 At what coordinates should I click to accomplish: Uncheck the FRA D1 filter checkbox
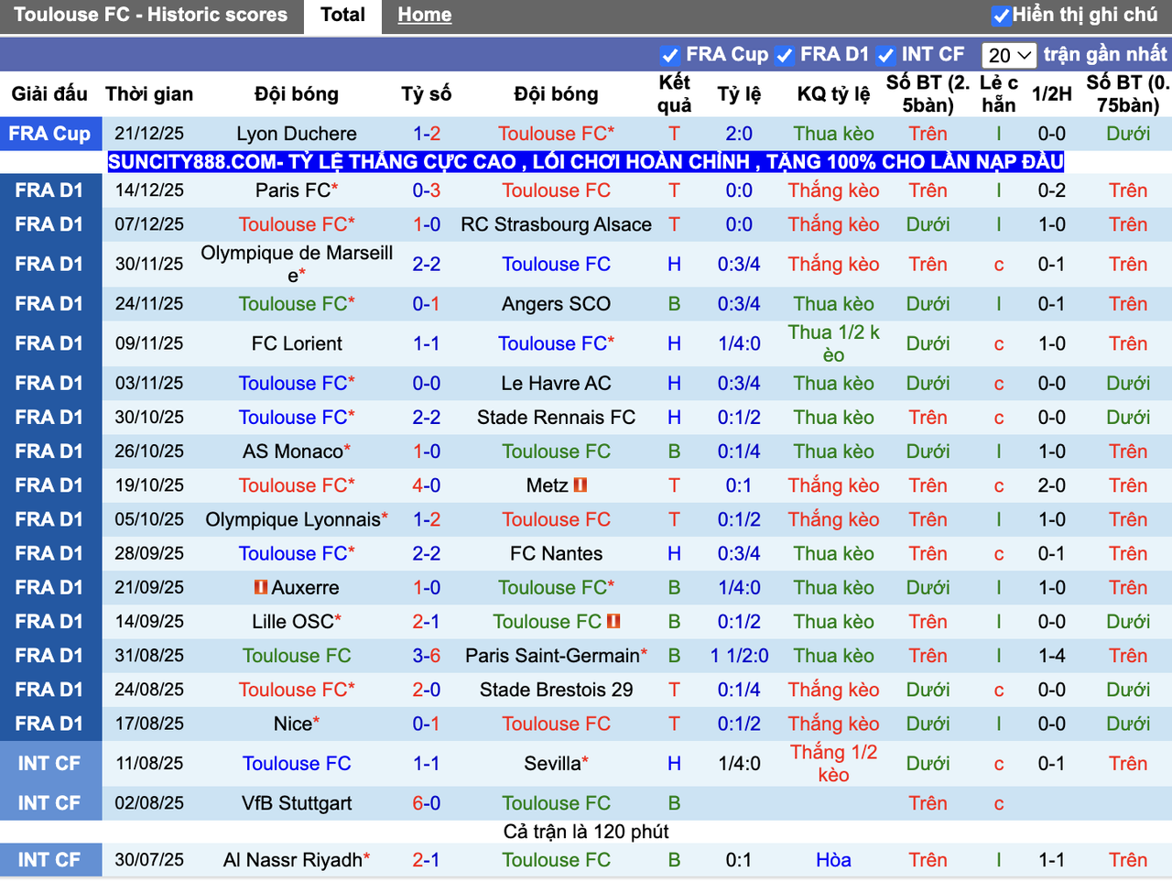coord(785,55)
